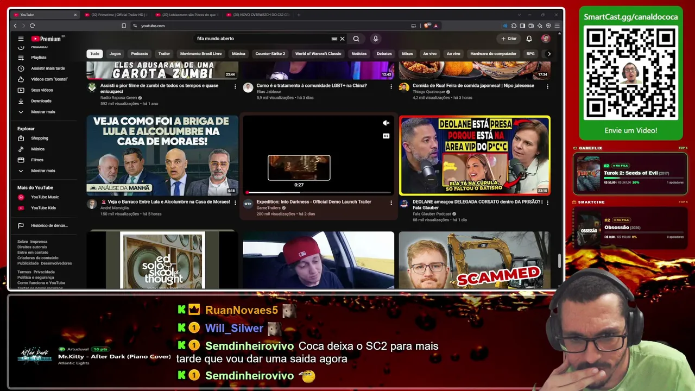Show more filter chips with right arrow
The width and height of the screenshot is (695, 391).
[x=549, y=54]
